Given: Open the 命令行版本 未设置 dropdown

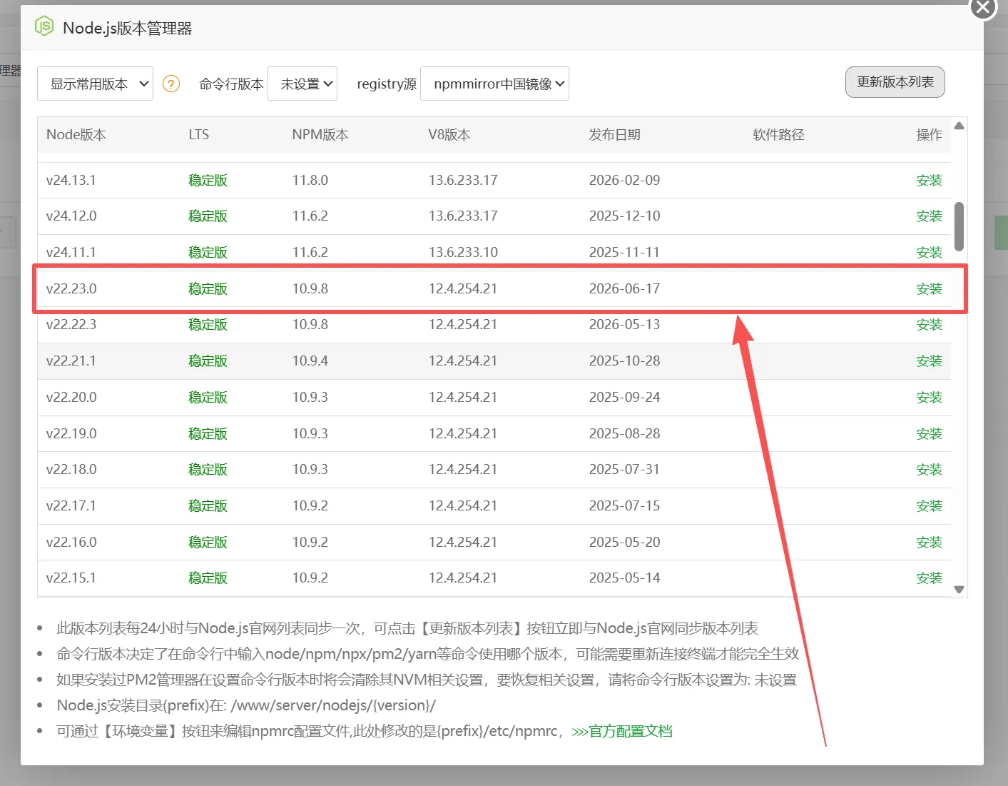Looking at the screenshot, I should [x=302, y=84].
